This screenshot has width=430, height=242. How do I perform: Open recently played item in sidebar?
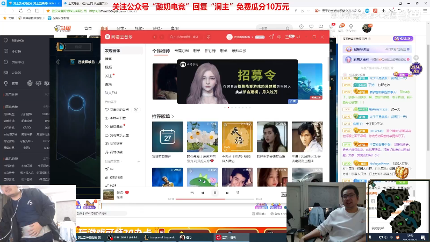click(114, 126)
